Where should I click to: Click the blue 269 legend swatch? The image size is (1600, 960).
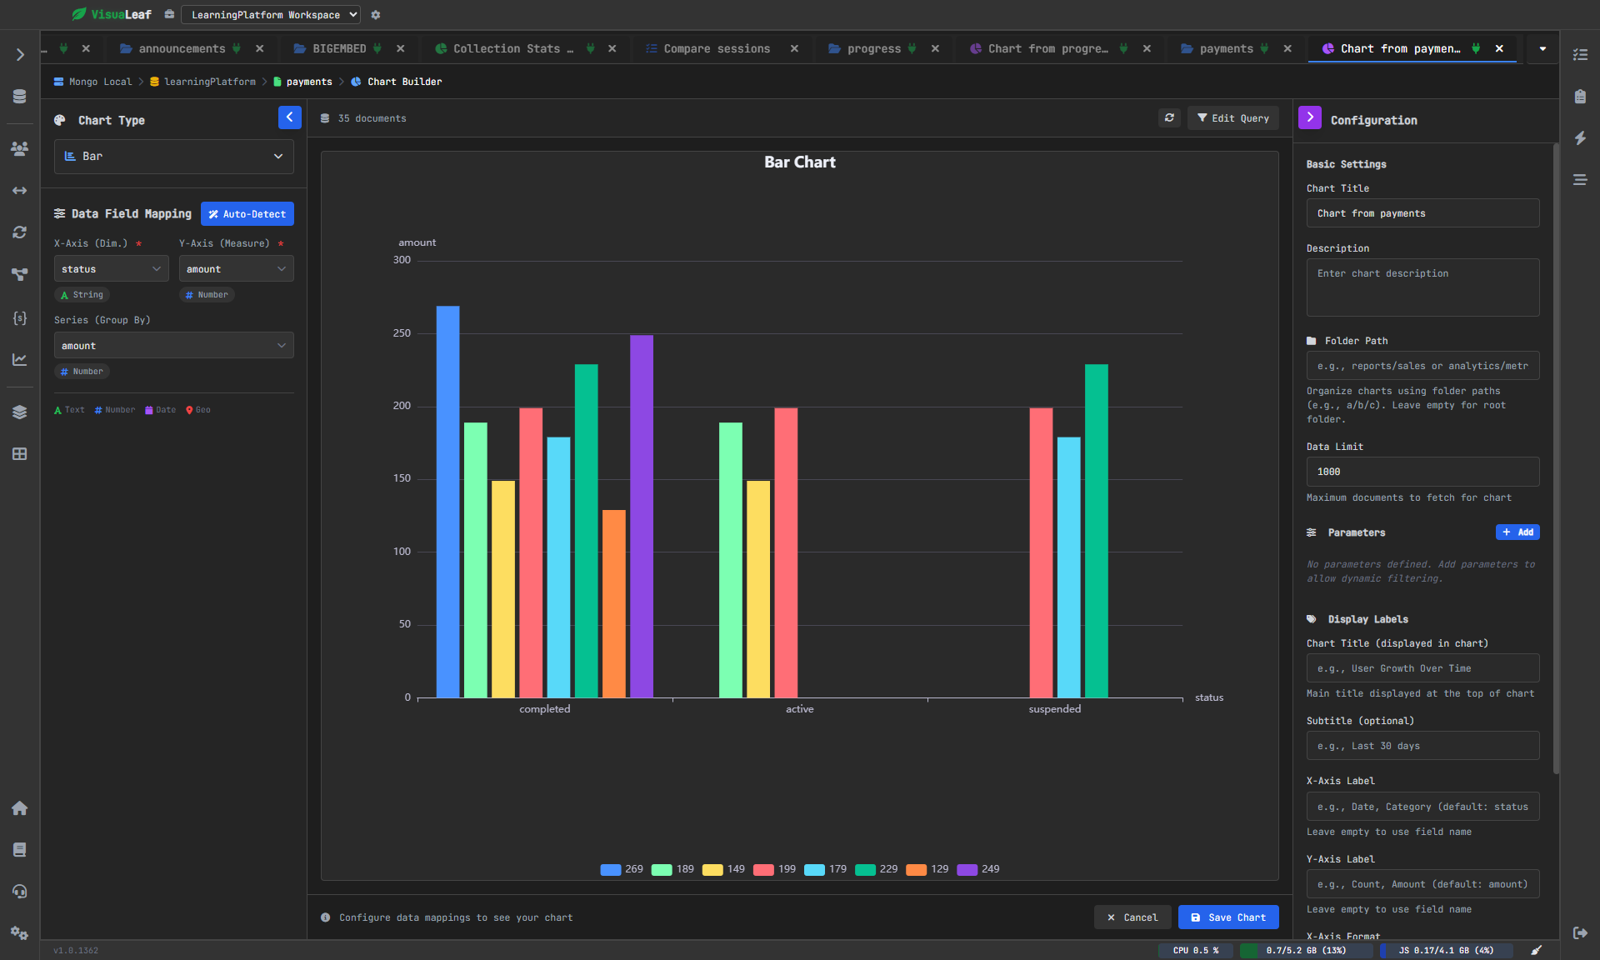tap(609, 869)
